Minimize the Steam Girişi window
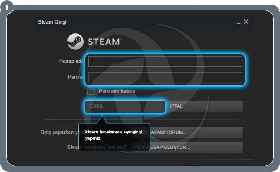Viewport: 280px width, 172px height. 238,22
